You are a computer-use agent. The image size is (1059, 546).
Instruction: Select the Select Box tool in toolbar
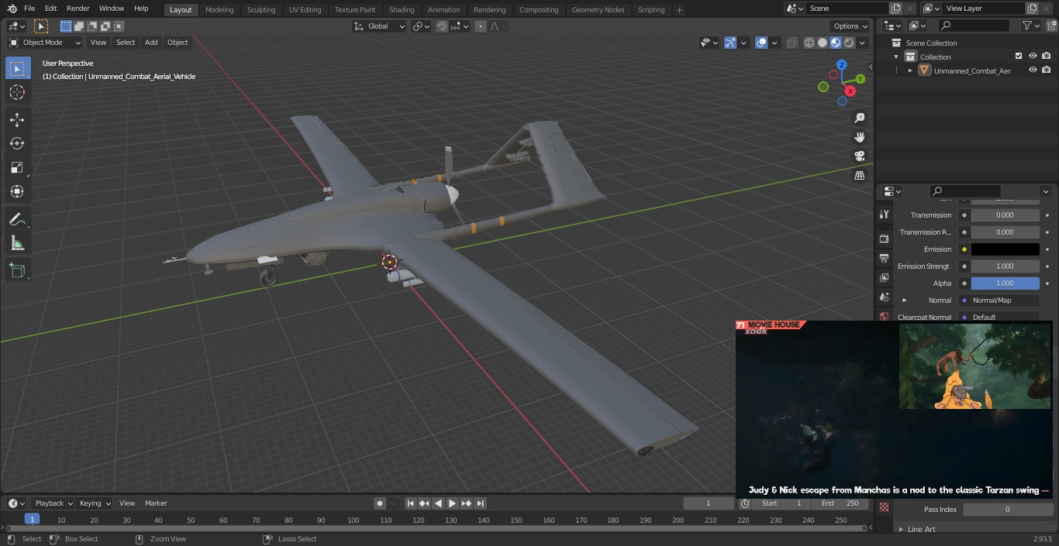17,68
